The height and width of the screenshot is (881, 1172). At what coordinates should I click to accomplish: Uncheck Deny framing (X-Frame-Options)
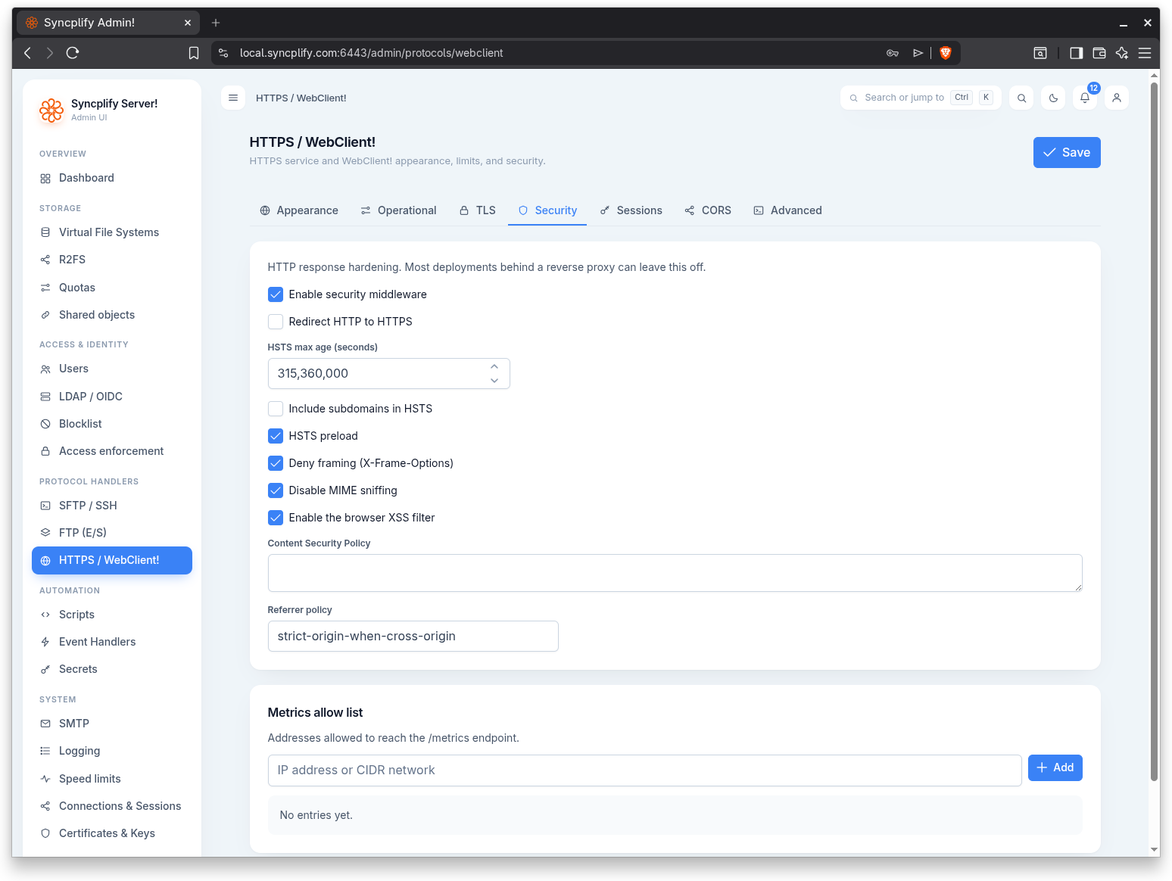tap(276, 463)
